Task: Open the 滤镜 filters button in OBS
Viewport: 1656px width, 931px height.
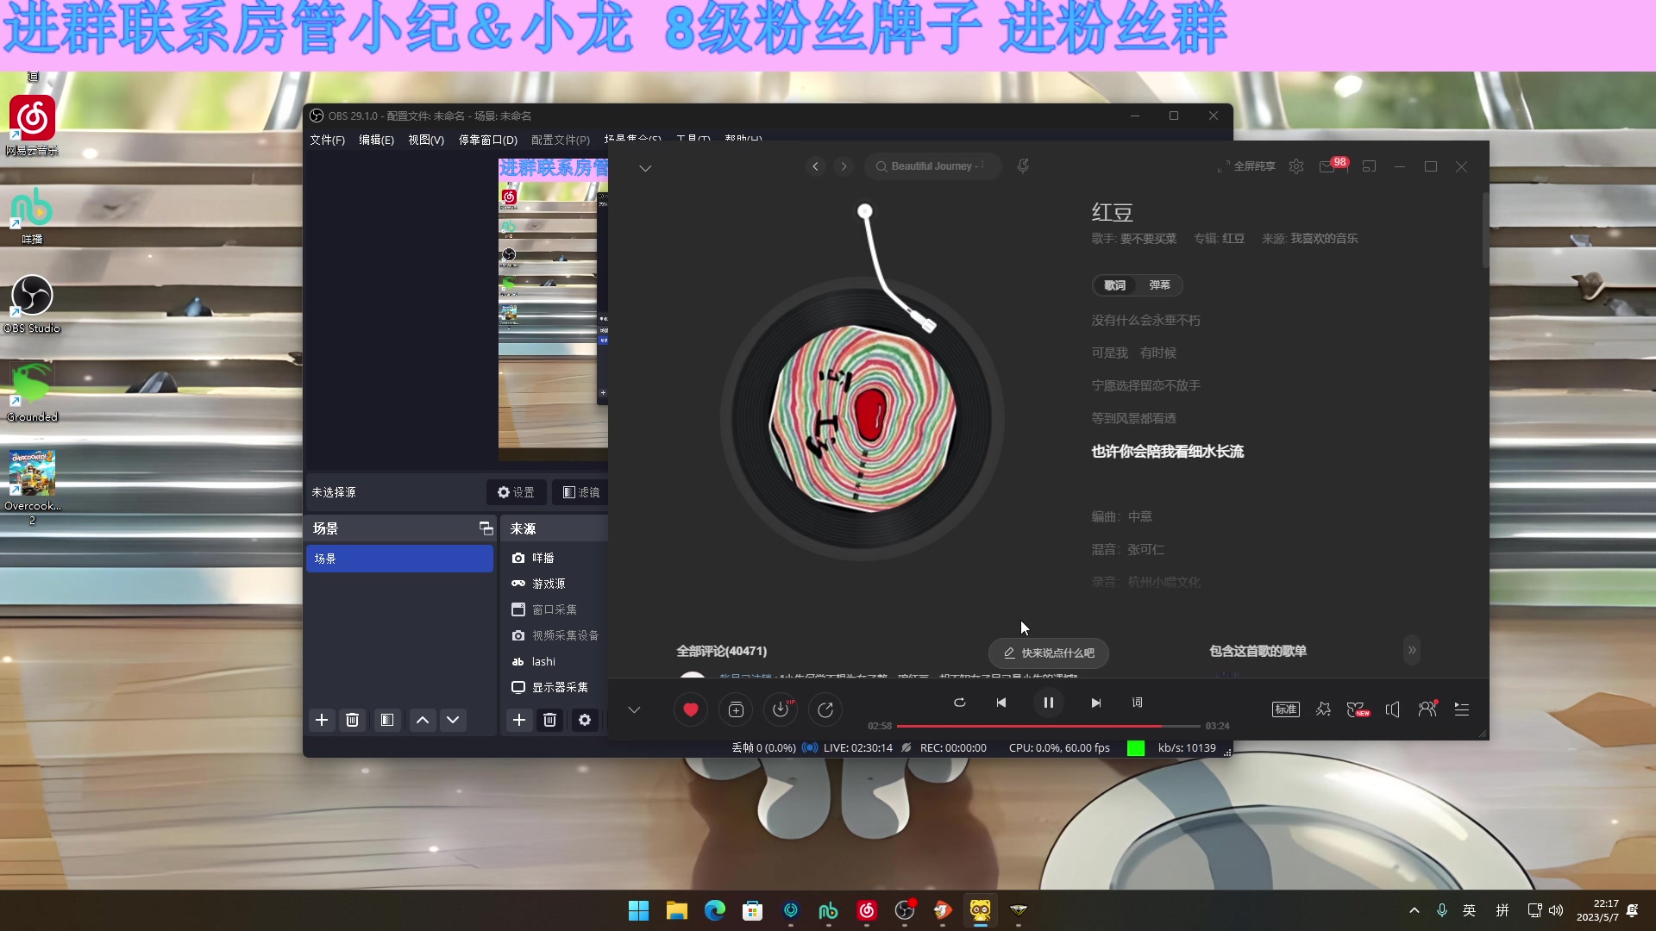Action: click(581, 492)
